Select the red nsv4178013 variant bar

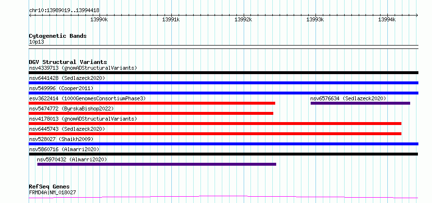click(x=215, y=124)
